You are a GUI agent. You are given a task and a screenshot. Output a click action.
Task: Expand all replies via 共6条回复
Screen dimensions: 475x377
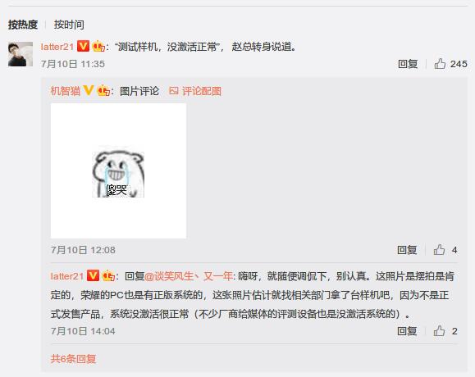pyautogui.click(x=73, y=358)
